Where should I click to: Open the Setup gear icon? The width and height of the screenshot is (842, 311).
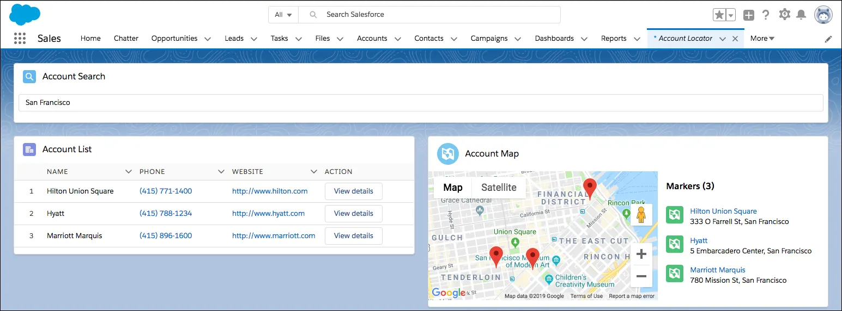click(784, 15)
